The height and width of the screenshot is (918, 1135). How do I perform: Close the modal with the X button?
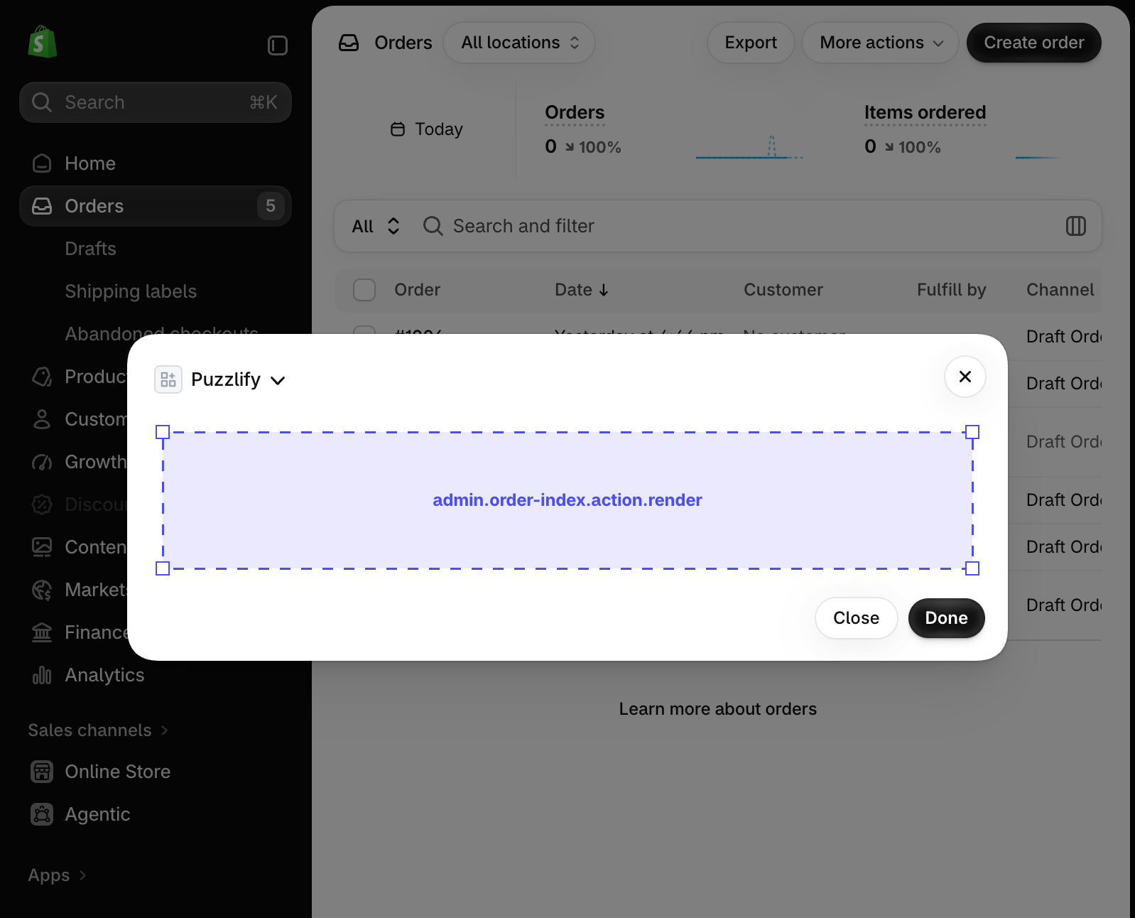pos(965,377)
